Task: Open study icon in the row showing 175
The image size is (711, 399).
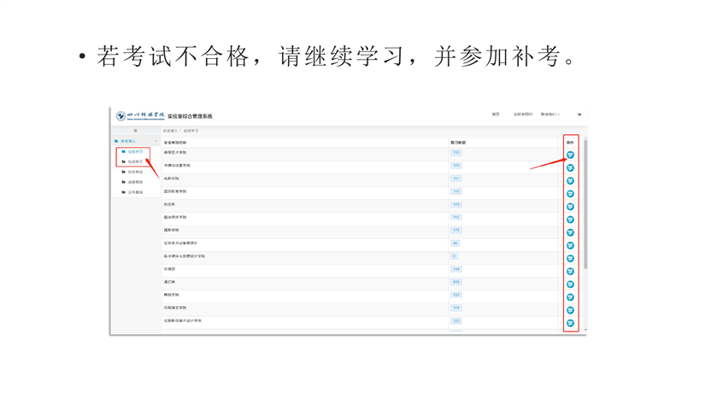Action: tap(570, 232)
